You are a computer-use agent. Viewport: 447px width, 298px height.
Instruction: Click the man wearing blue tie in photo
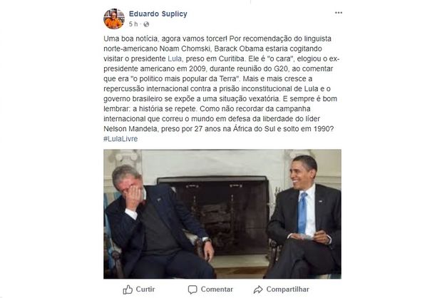305,217
